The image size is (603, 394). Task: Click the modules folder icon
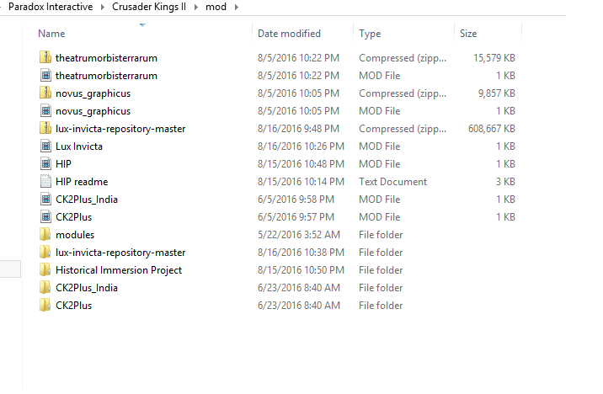tap(45, 235)
